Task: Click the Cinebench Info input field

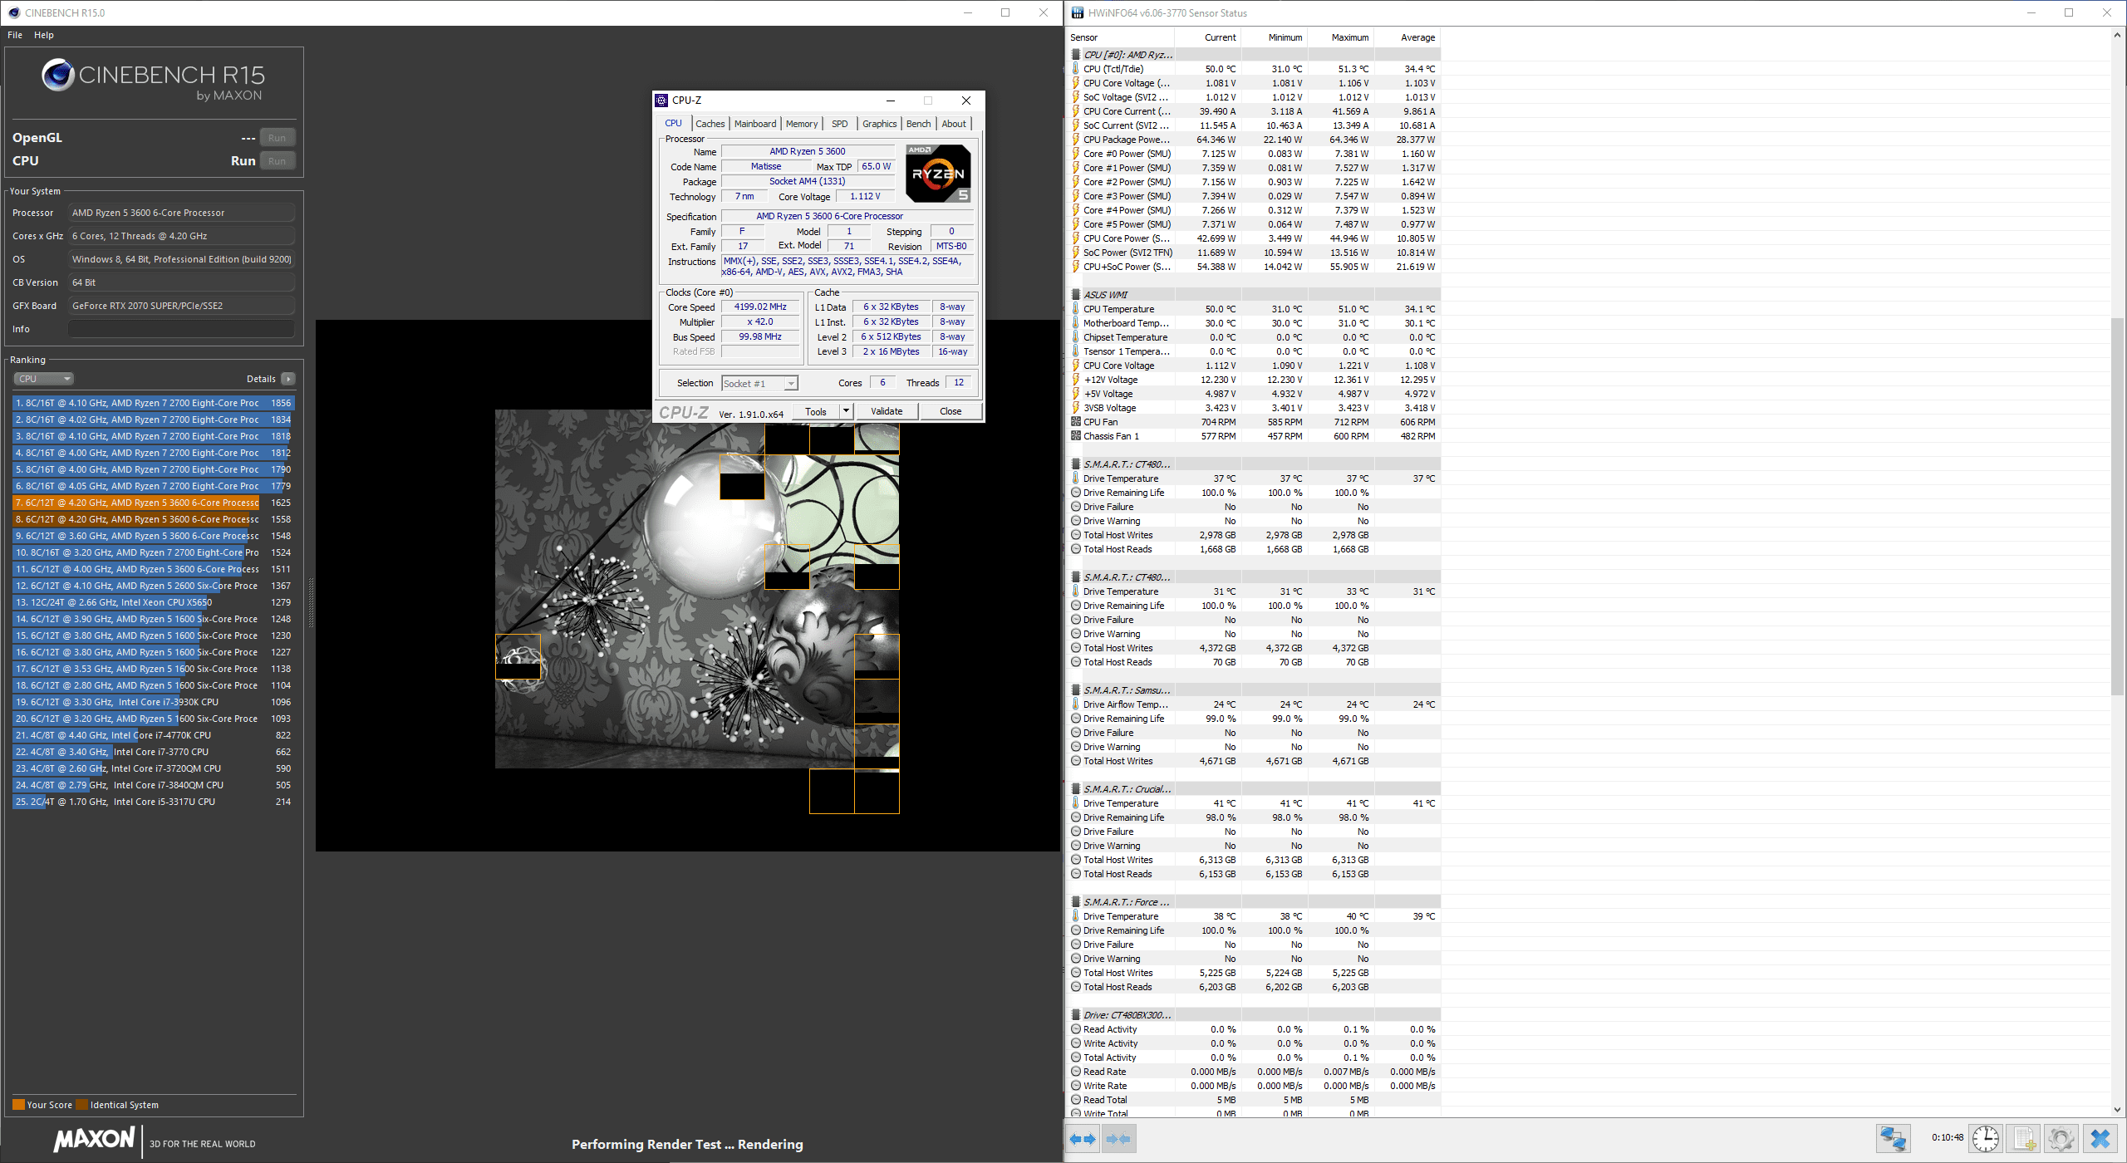Action: click(x=181, y=329)
